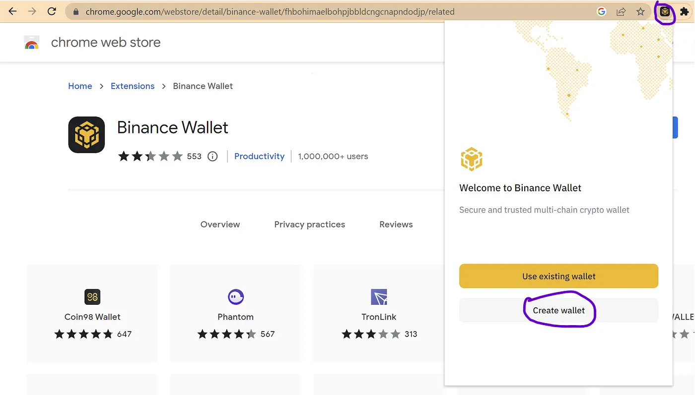695x395 pixels.
Task: Click the Binance logo in wallet popup
Action: (x=471, y=159)
